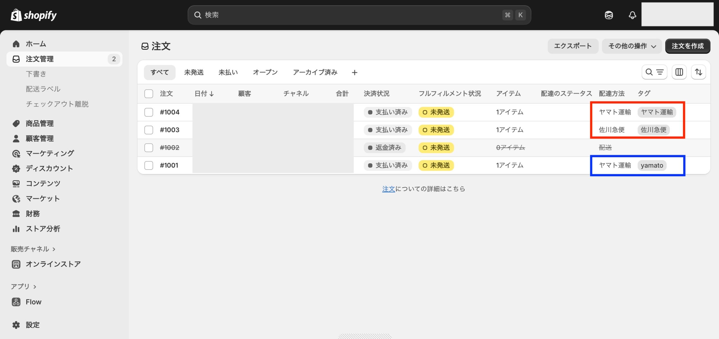Open Flow app in sidebar
This screenshot has width=719, height=339.
coord(33,302)
